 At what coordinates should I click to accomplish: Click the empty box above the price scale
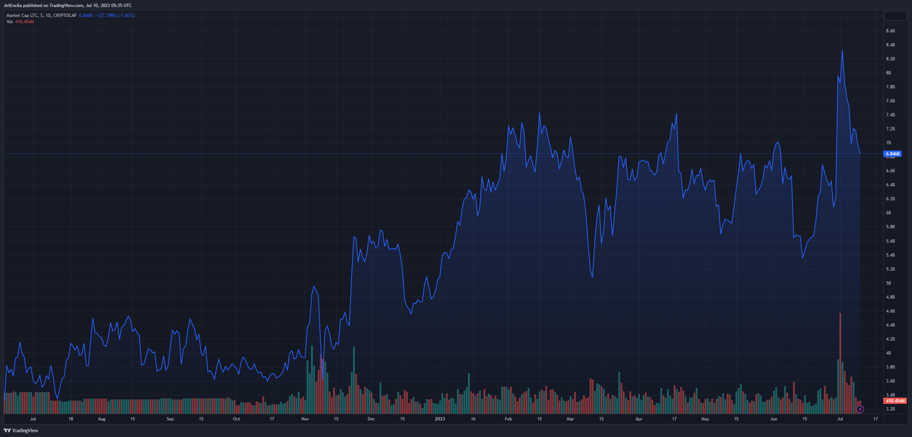(x=895, y=16)
